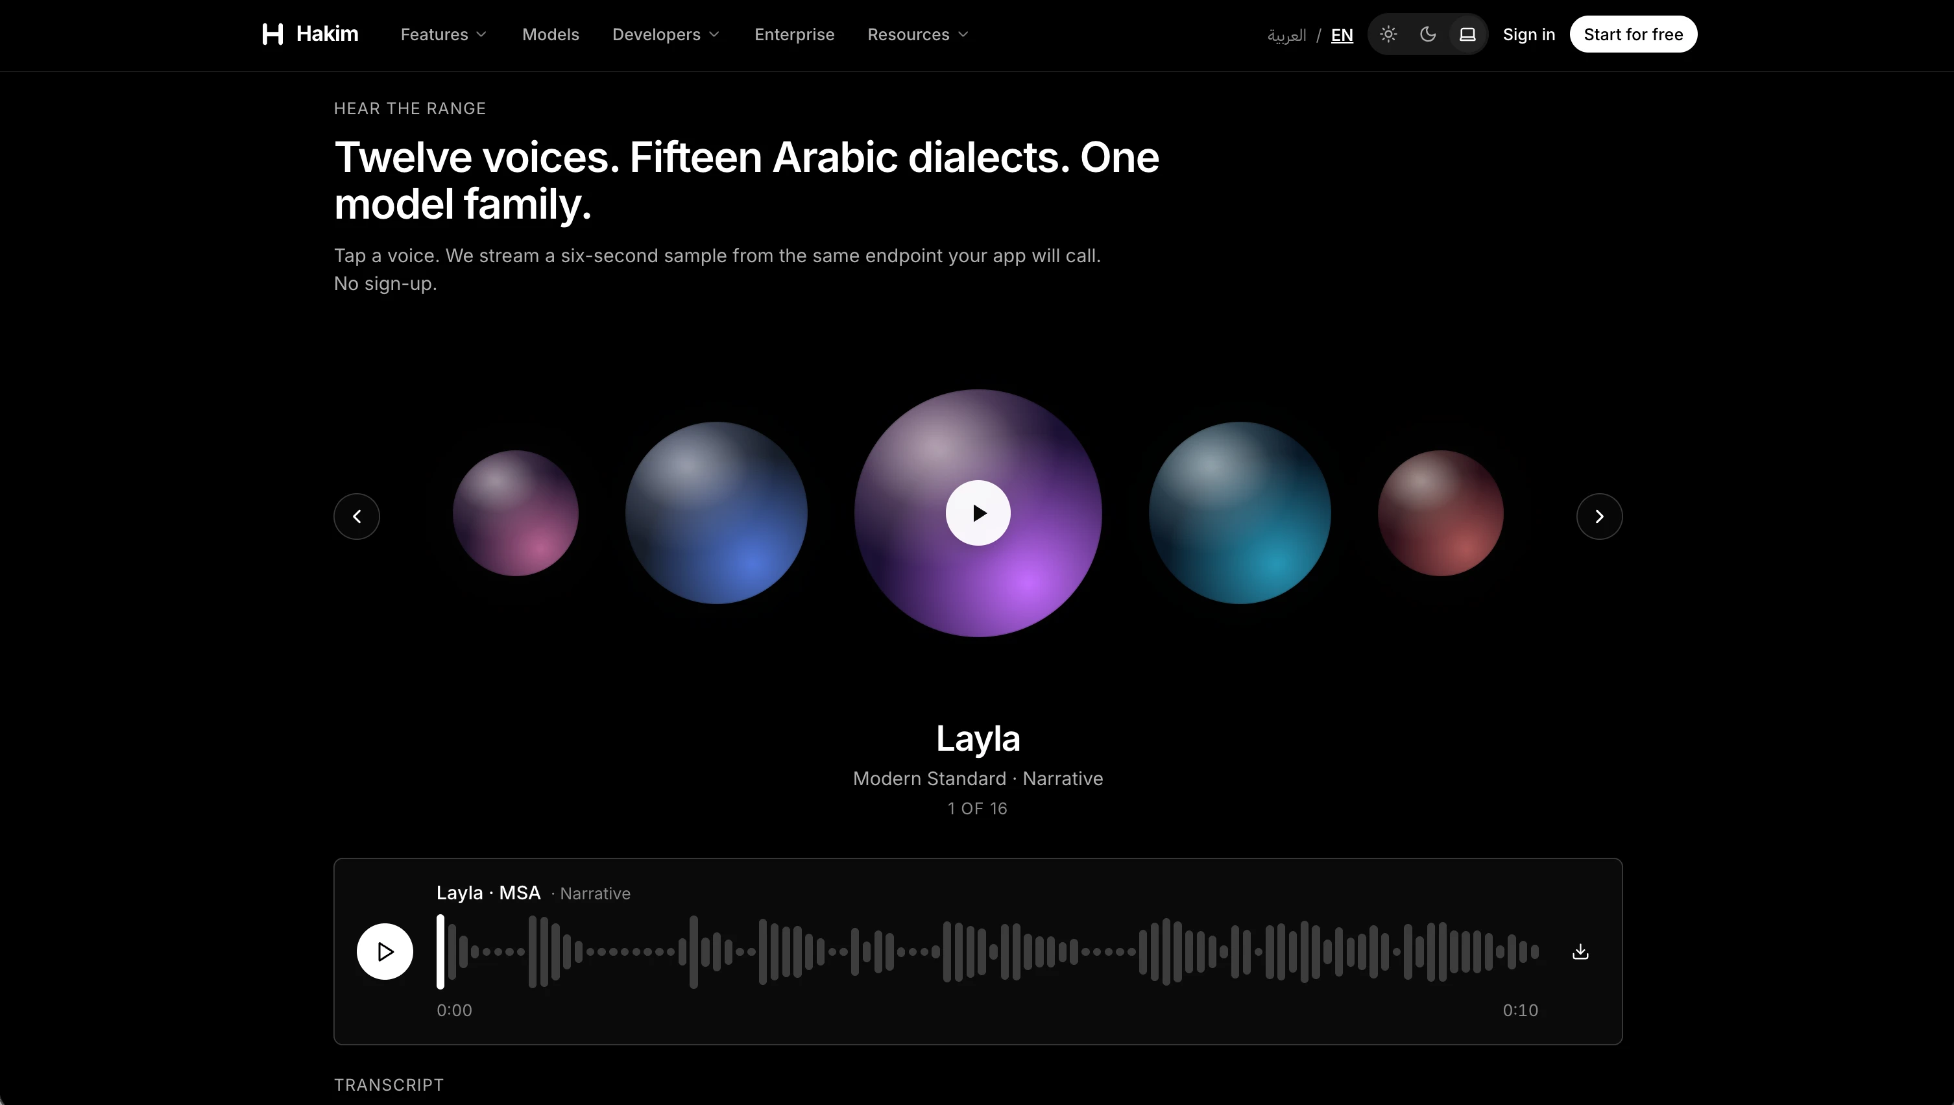This screenshot has width=1954, height=1105.
Task: Go to previous voice with left arrow
Action: pyautogui.click(x=357, y=516)
